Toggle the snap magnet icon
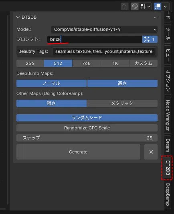This screenshot has width=174, height=214. pos(135,6)
